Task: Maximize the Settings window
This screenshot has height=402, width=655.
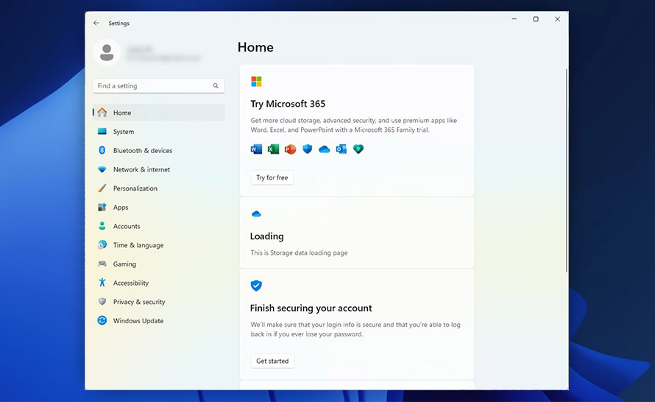Action: point(536,19)
